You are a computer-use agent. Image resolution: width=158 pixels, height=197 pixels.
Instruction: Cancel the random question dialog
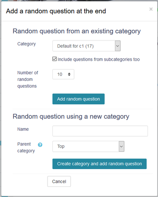[59, 182]
